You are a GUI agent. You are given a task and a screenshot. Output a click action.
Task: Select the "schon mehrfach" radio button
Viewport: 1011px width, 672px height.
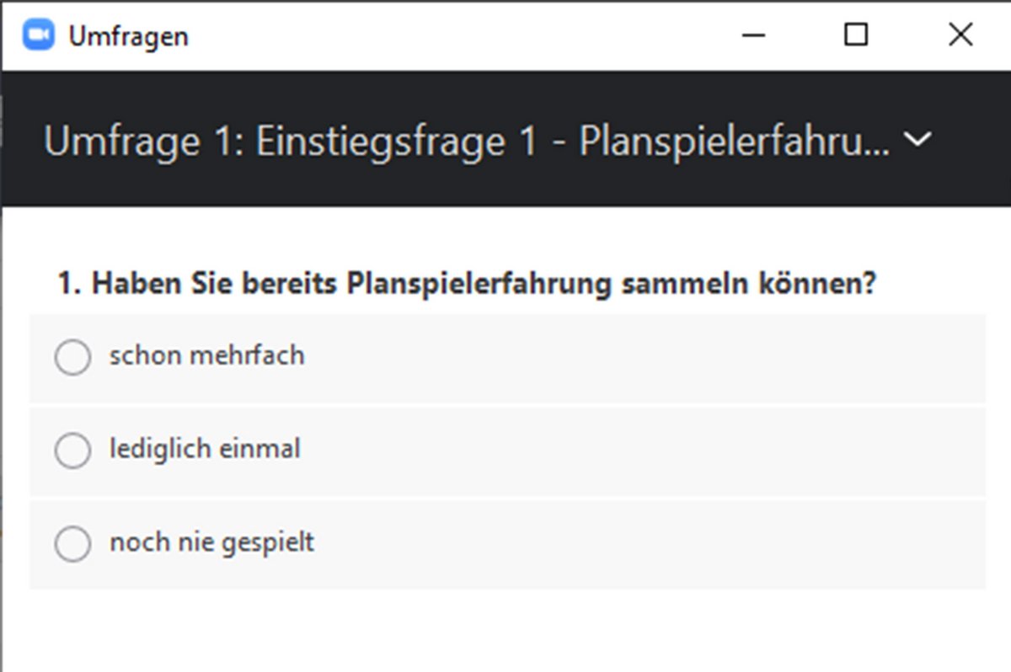[x=72, y=357]
